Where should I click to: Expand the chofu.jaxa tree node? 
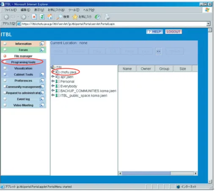53,72
